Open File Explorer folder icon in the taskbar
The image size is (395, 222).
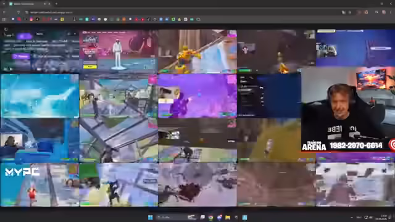tap(228, 218)
